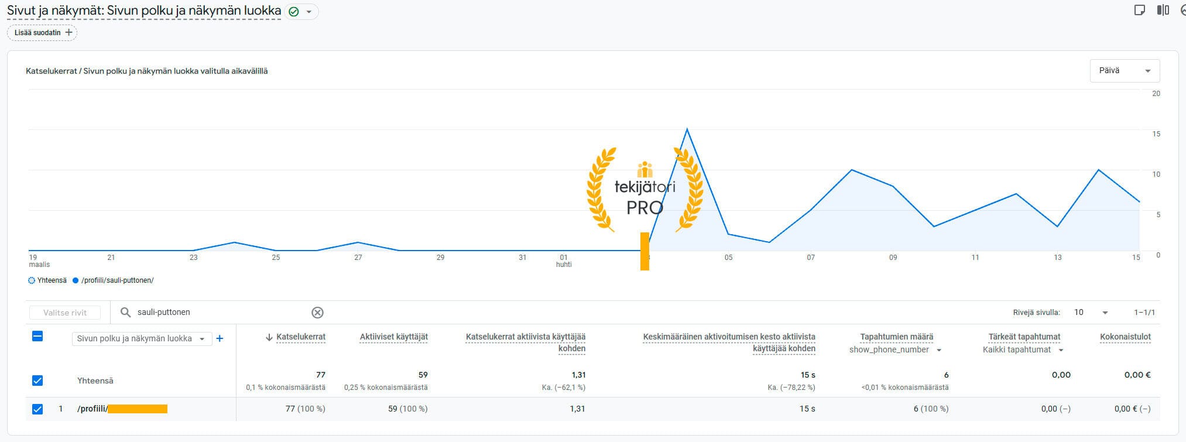This screenshot has height=442, width=1186.
Task: Click the magnifier search icon
Action: 125,313
